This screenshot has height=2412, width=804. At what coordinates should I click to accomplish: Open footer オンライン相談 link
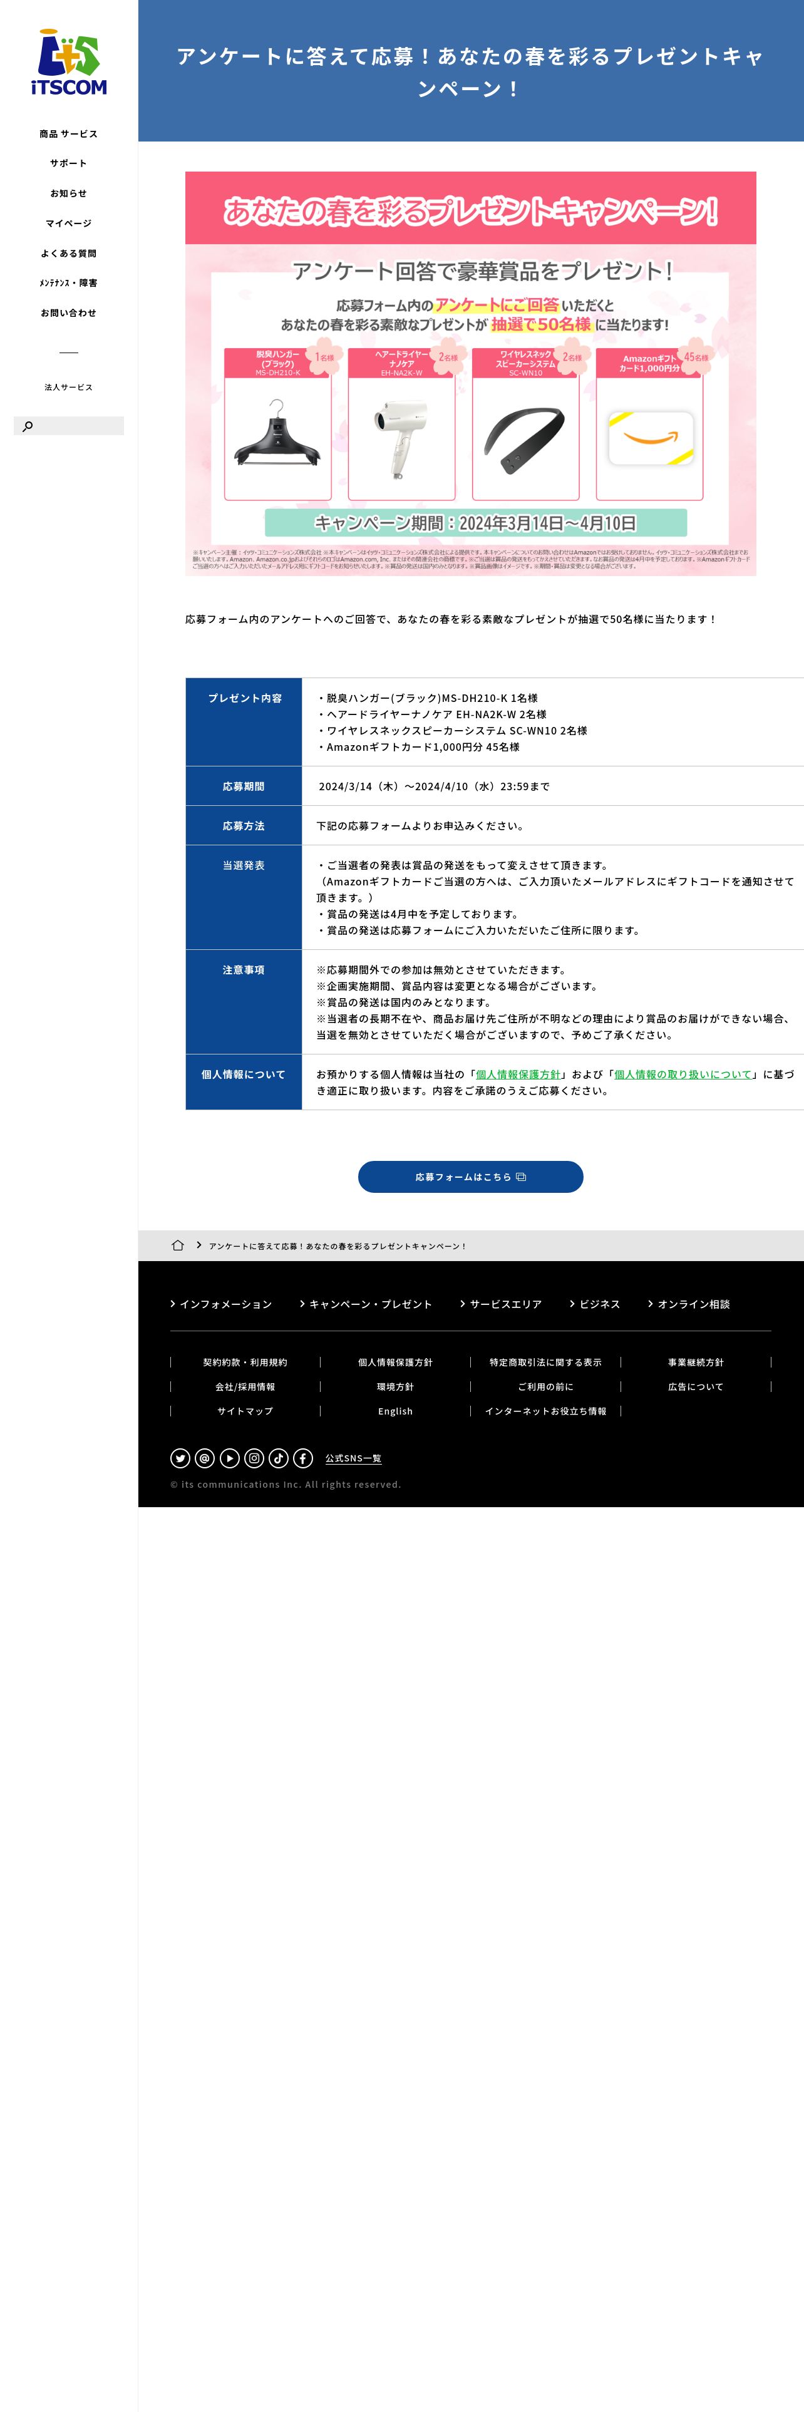689,1304
